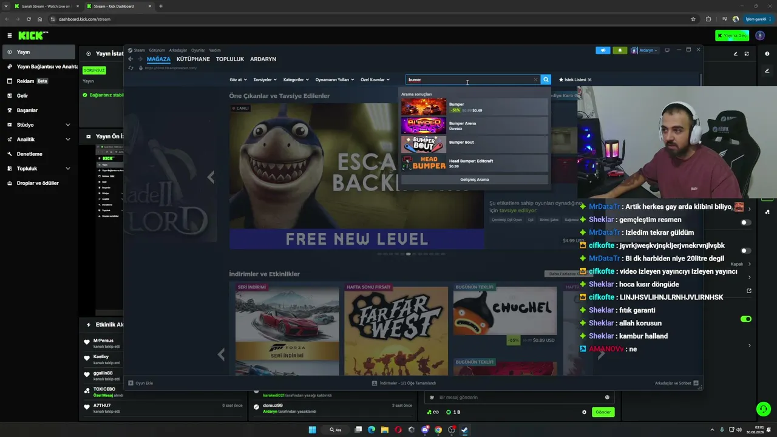Click the Kick chat message input
Image resolution: width=777 pixels, height=437 pixels.
[x=519, y=398]
